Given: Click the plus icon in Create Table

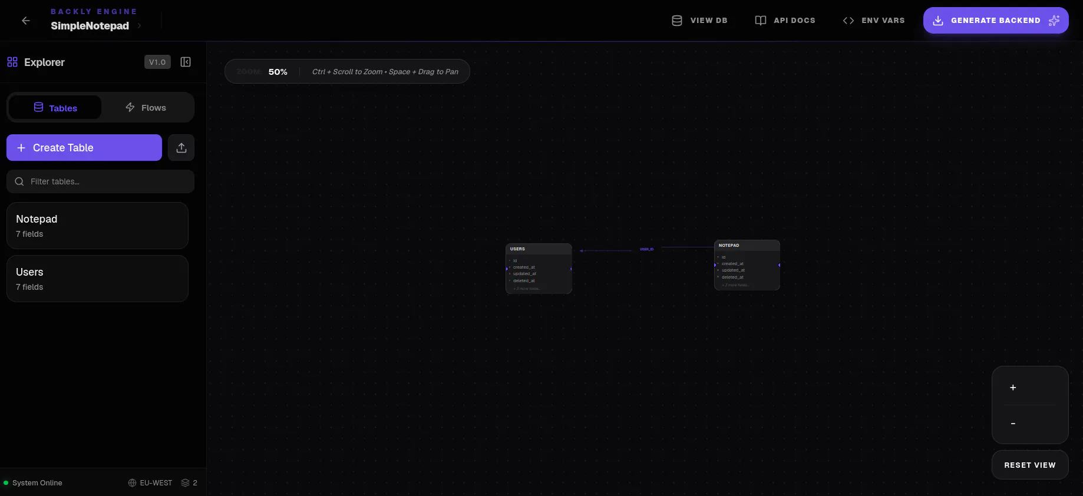Looking at the screenshot, I should 21,148.
